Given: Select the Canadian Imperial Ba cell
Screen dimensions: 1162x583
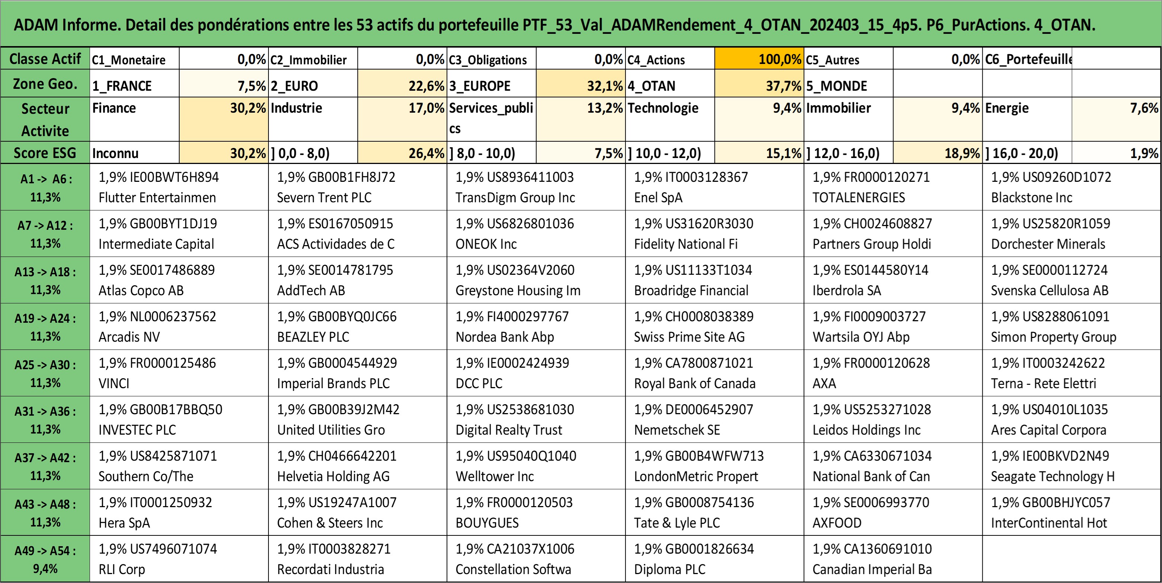Looking at the screenshot, I should 893,559.
